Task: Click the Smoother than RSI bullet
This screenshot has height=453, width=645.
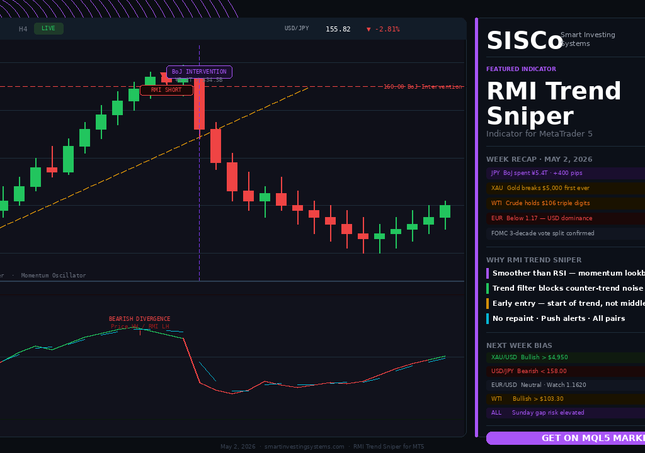Action: click(x=566, y=273)
